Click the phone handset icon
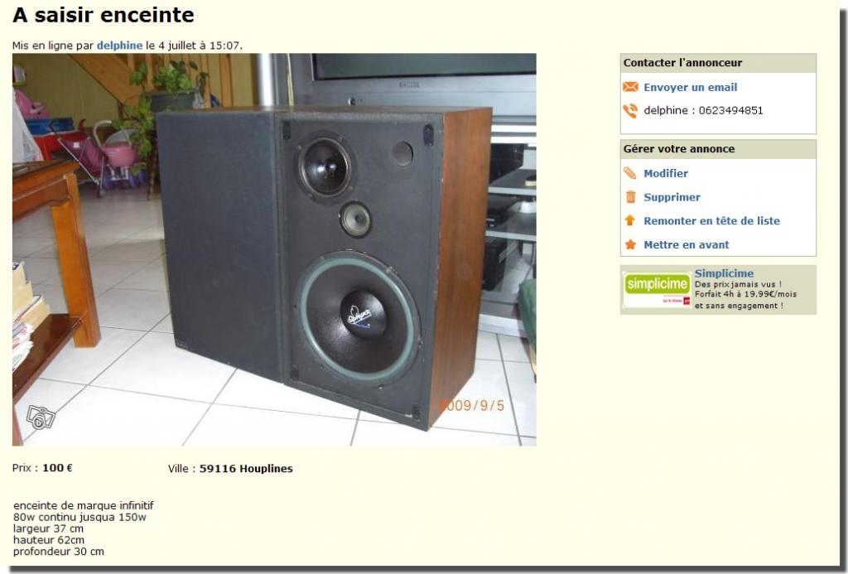The height and width of the screenshot is (574, 848). coord(630,111)
